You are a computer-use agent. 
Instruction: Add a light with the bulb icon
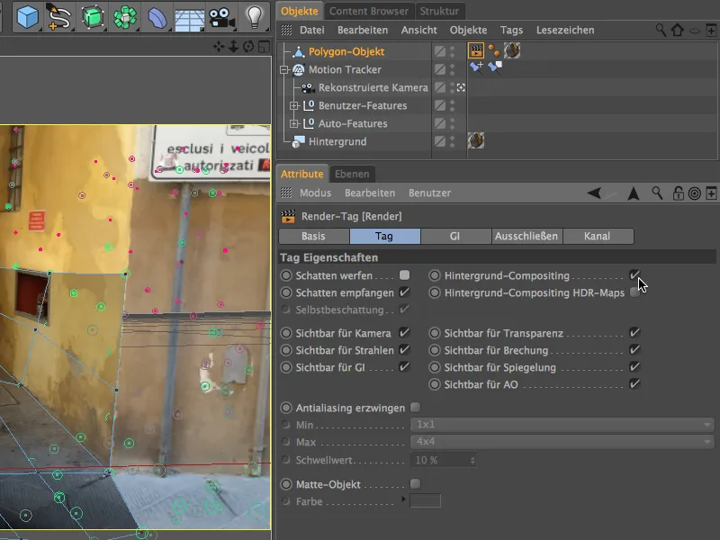(254, 17)
